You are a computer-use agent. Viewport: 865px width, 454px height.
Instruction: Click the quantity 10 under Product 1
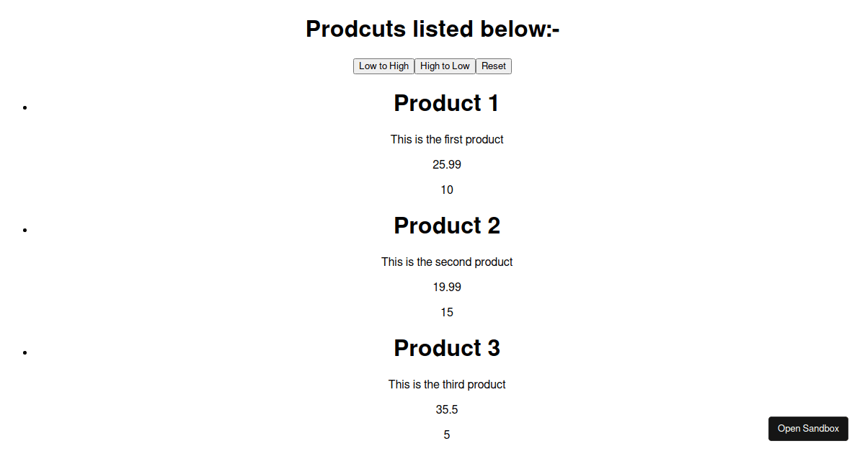[x=447, y=190]
